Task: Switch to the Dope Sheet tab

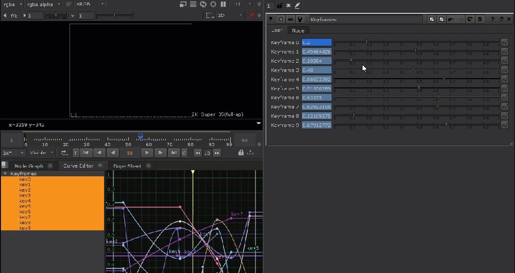Action: [x=127, y=166]
